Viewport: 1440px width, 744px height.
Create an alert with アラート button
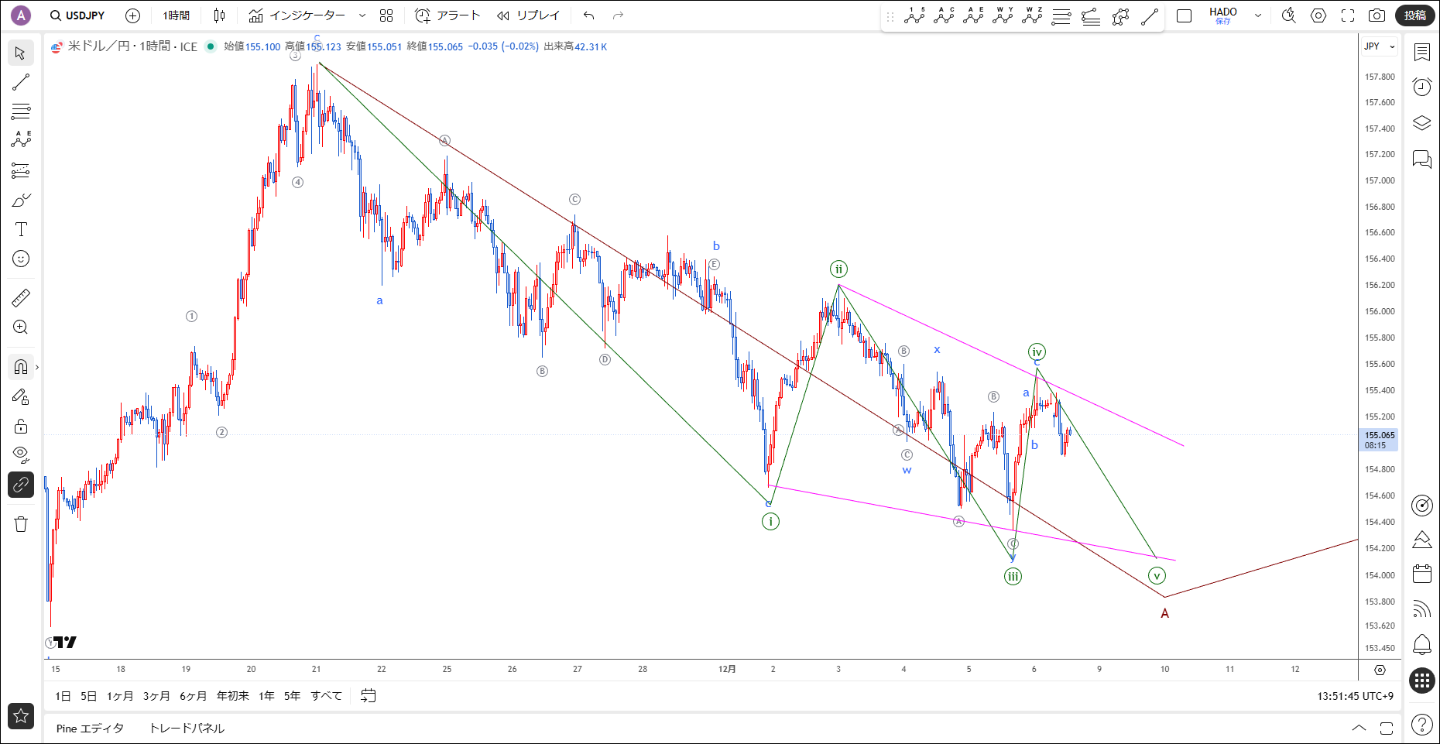tap(447, 15)
